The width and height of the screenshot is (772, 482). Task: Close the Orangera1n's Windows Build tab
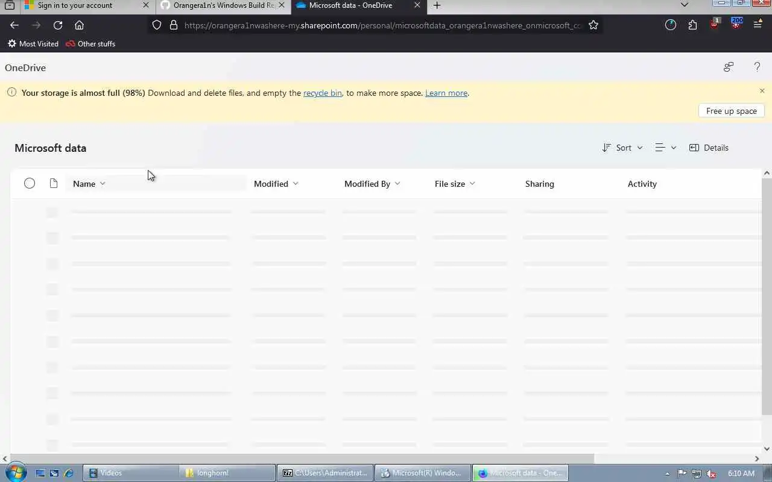(x=282, y=5)
